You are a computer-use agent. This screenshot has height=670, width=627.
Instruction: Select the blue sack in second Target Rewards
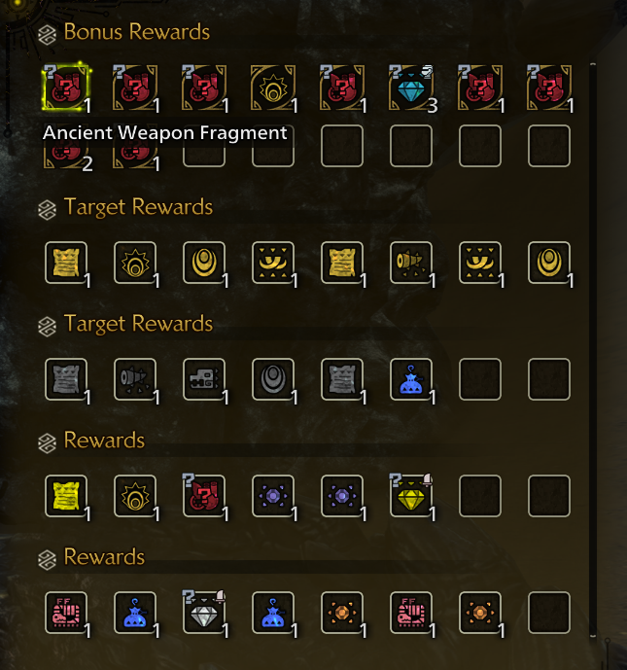[410, 379]
